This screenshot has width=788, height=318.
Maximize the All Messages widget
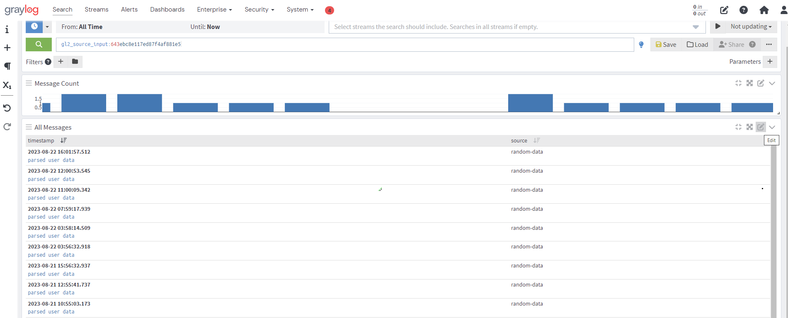pos(749,127)
